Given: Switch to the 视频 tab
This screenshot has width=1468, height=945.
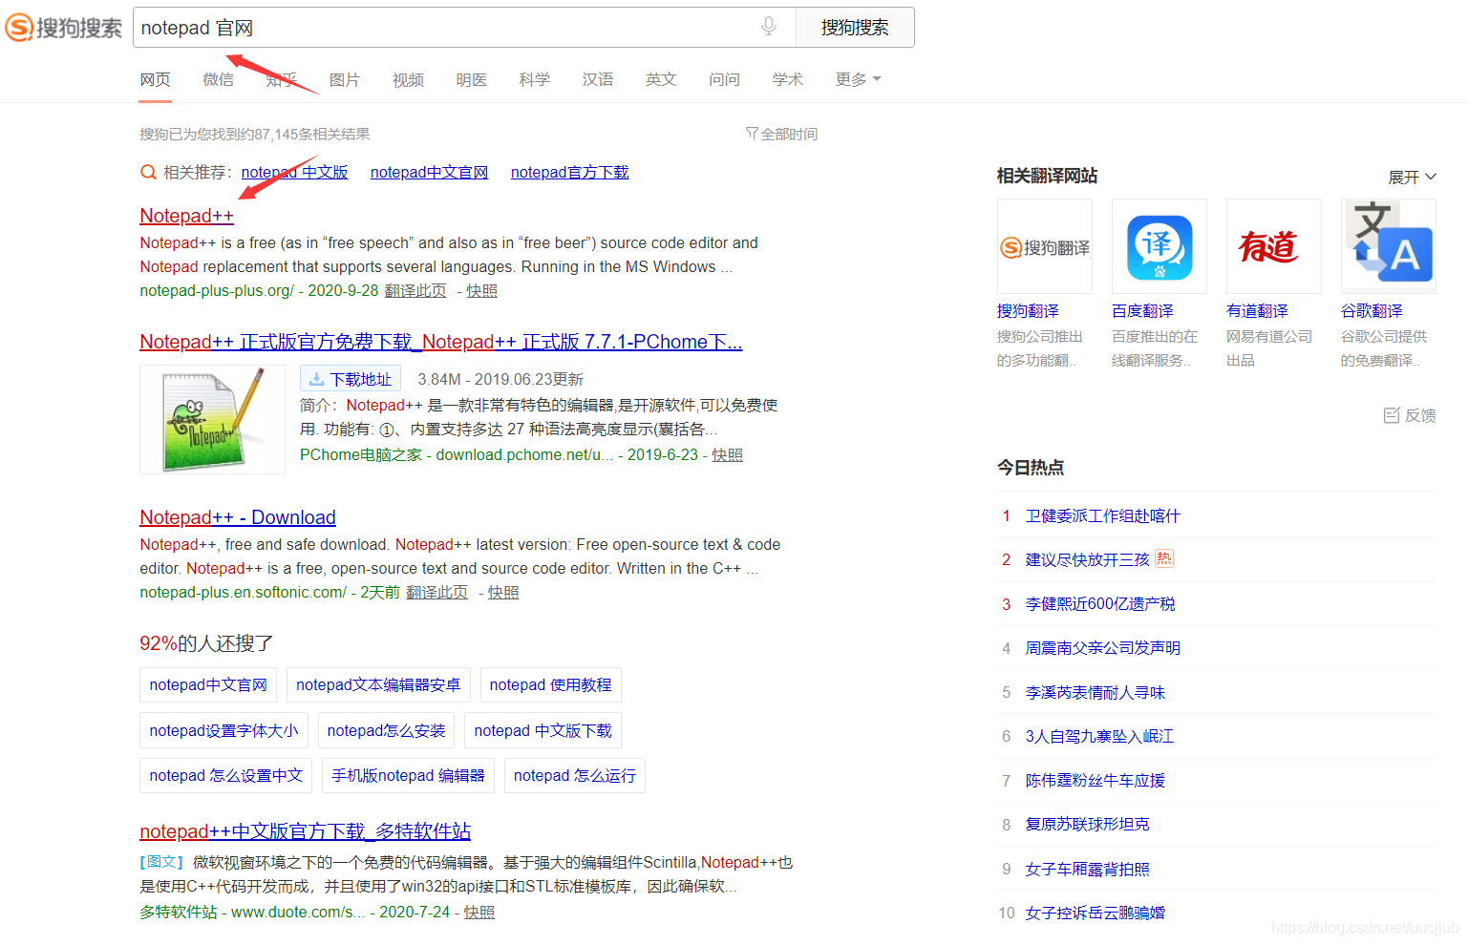Looking at the screenshot, I should click(408, 80).
